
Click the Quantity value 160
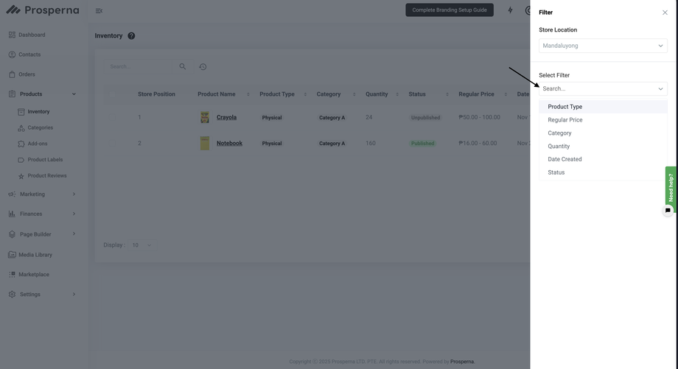coord(371,143)
